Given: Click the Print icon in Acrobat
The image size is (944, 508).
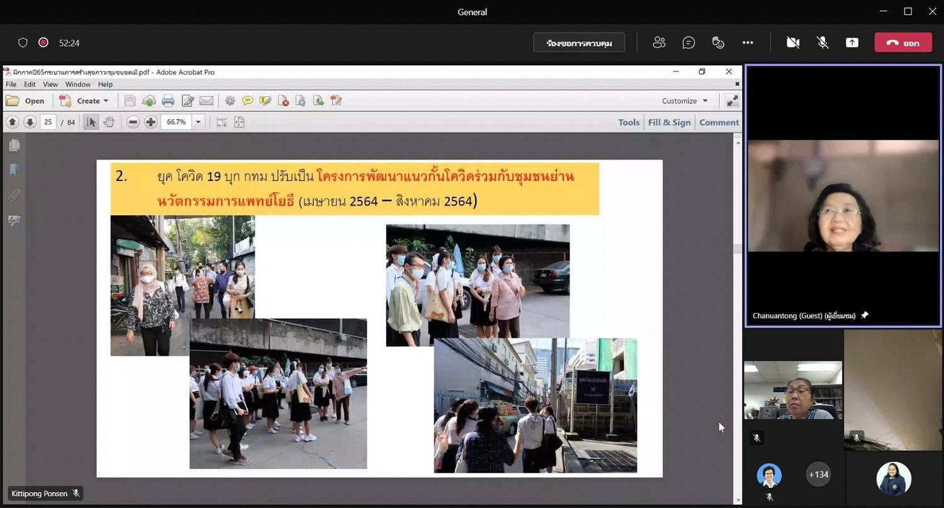Looking at the screenshot, I should pyautogui.click(x=168, y=101).
